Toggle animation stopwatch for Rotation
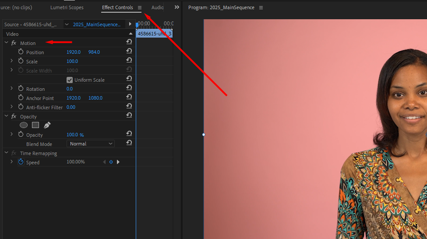Viewport: 427px width, 239px height. (21, 88)
